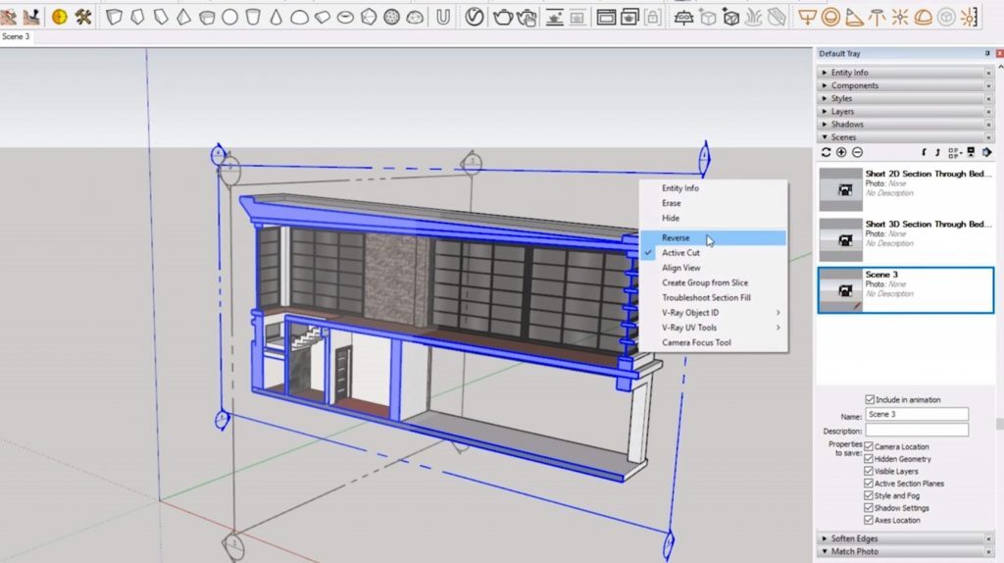Click the Move Scene Down arrow icon
Image resolution: width=1004 pixels, height=563 pixels.
point(924,152)
